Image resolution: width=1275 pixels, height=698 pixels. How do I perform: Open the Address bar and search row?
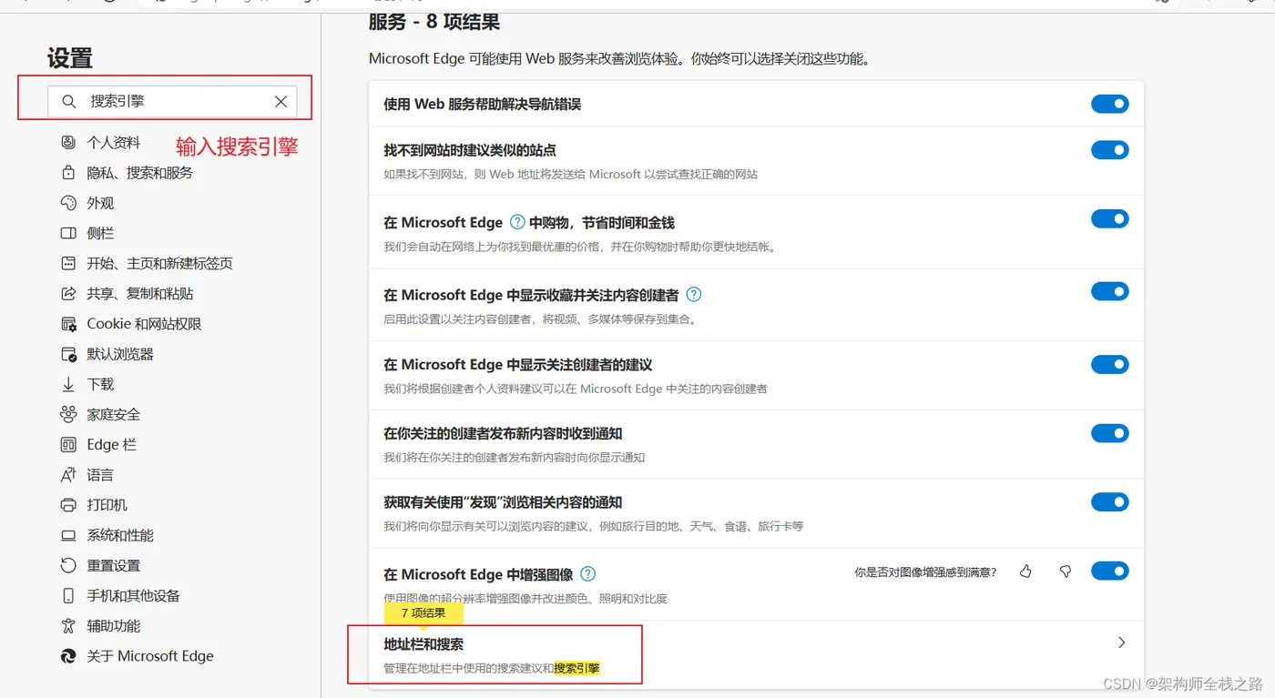click(756, 655)
